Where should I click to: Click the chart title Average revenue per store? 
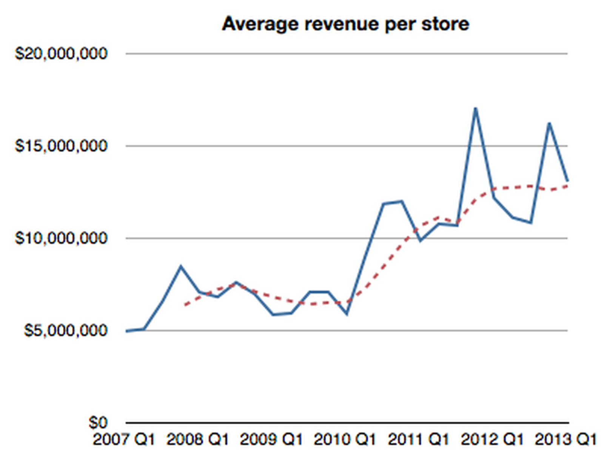click(345, 24)
